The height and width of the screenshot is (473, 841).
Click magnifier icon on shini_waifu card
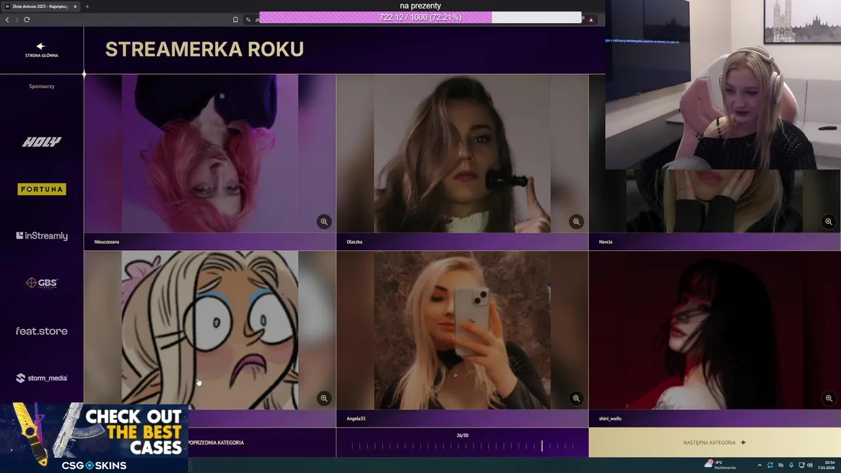pos(829,398)
